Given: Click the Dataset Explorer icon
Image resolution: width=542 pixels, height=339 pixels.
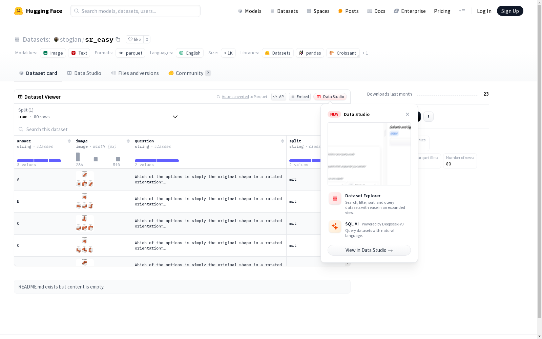Looking at the screenshot, I should 335,199.
